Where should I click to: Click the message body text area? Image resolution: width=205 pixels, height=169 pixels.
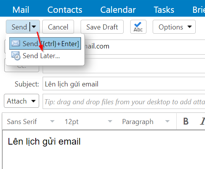click(103, 149)
